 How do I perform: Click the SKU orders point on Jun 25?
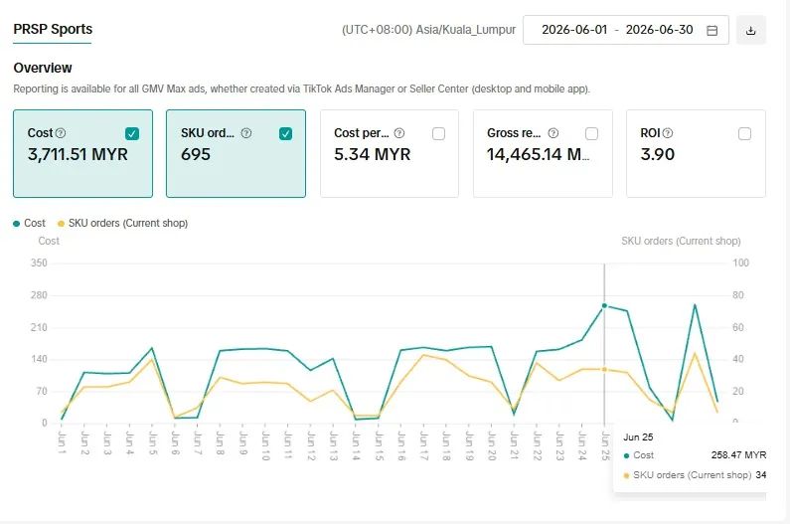coord(604,369)
